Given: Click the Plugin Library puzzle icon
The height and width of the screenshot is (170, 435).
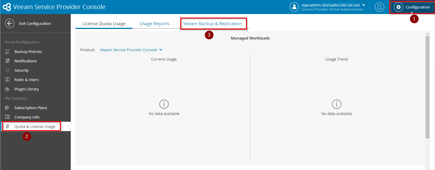Looking at the screenshot, I should coord(8,89).
